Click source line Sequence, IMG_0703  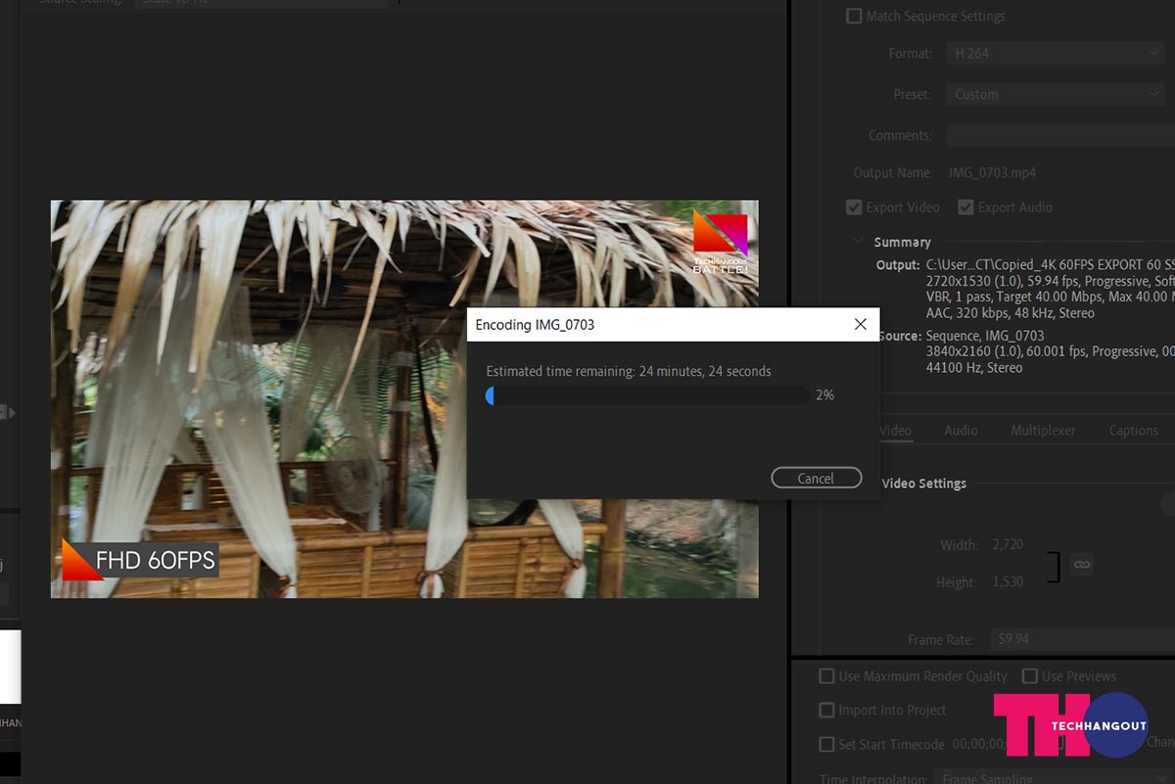click(x=985, y=336)
